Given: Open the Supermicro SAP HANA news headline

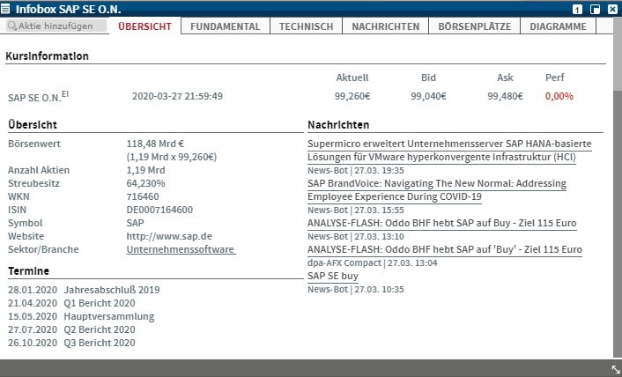Looking at the screenshot, I should coord(449,150).
